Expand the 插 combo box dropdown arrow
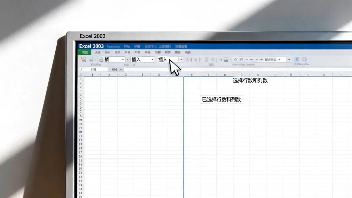The height and width of the screenshot is (198, 352). 123,59
